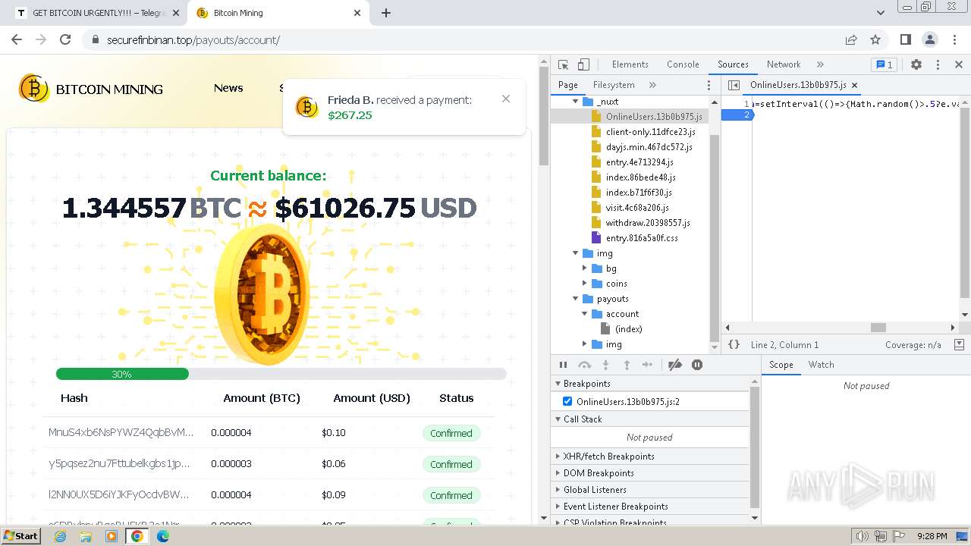Open client-only.11dfce23.js file
The height and width of the screenshot is (546, 971).
650,132
